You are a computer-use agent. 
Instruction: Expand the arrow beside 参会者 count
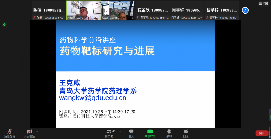120,131
